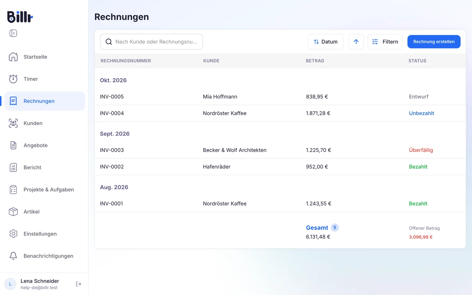Open Kunden in the sidebar
This screenshot has width=472, height=295.
click(x=45, y=123)
